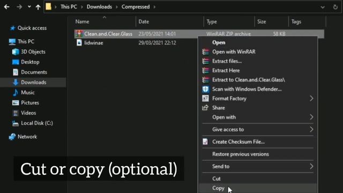
Task: Open Videos folder in sidebar
Action: [28, 113]
